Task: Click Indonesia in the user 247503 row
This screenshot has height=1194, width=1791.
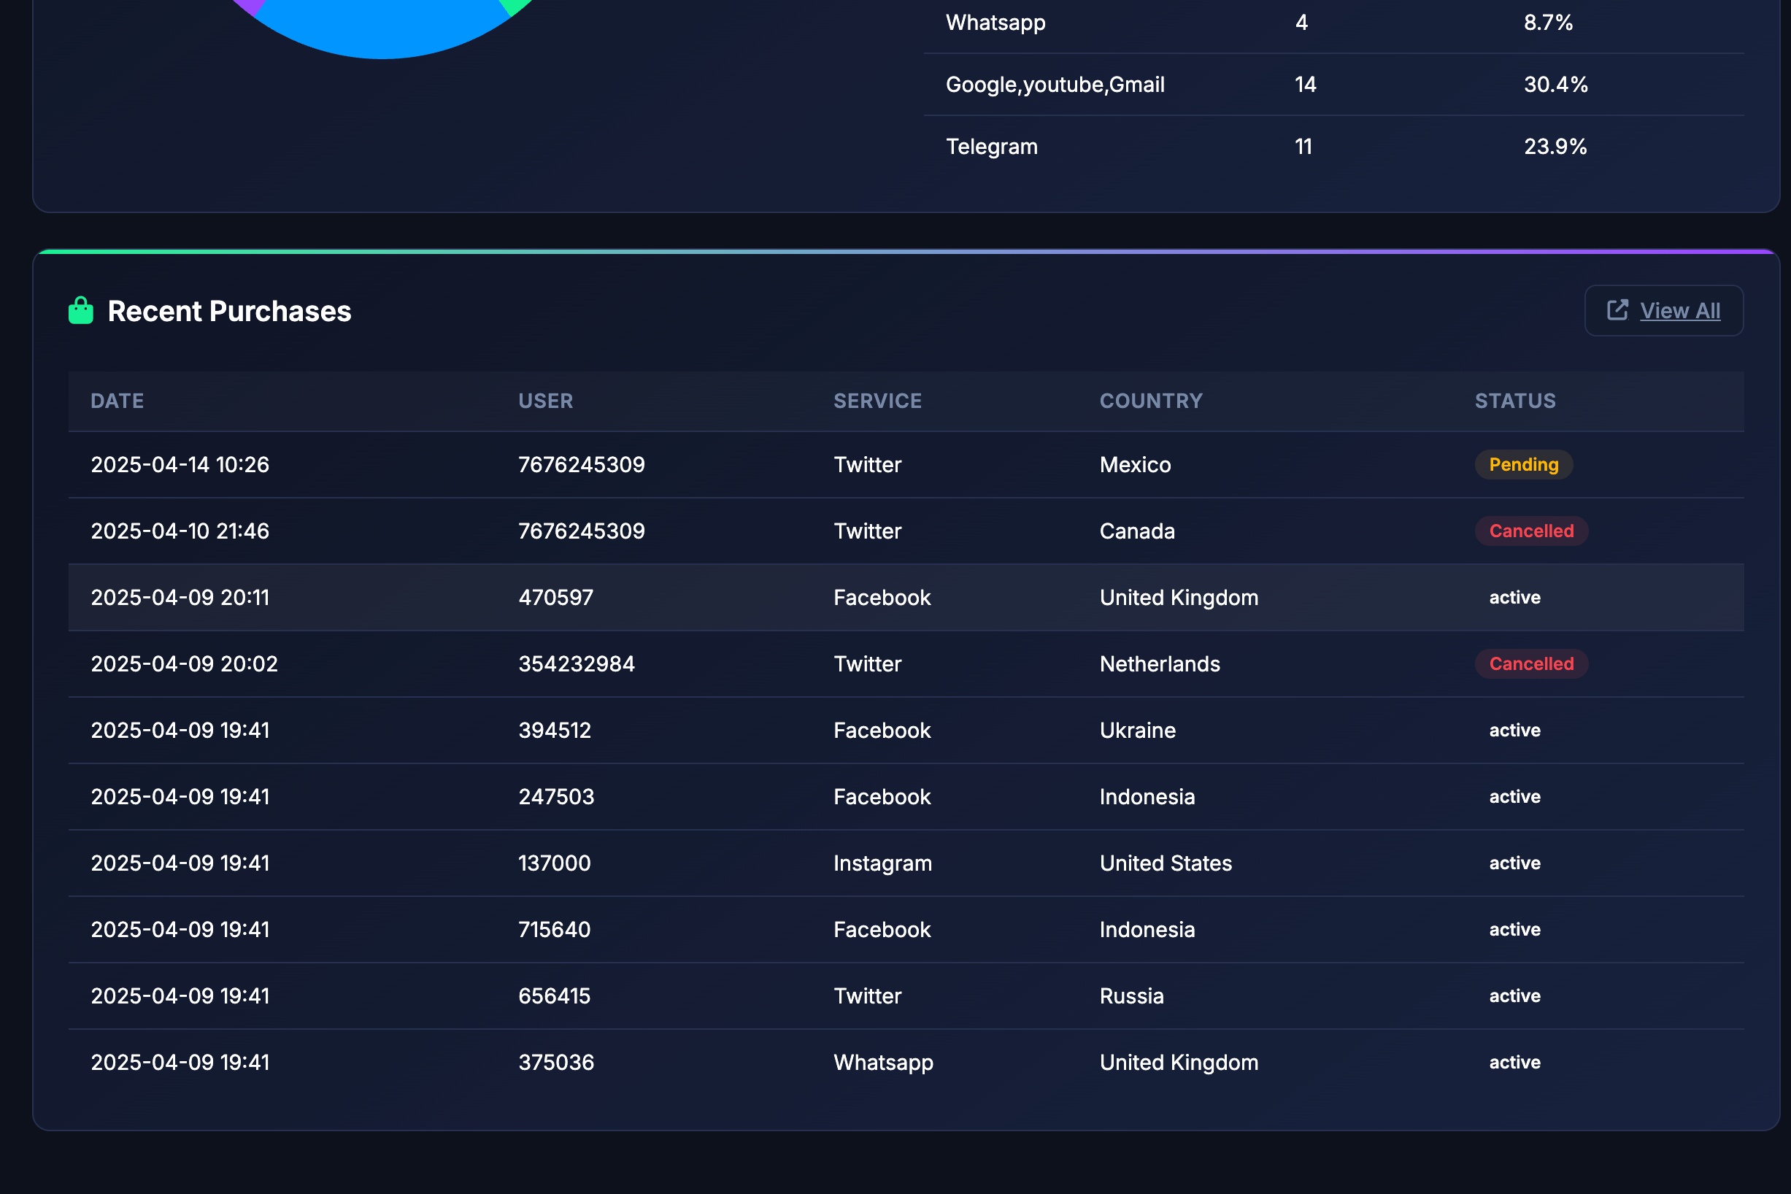Action: 1147,796
